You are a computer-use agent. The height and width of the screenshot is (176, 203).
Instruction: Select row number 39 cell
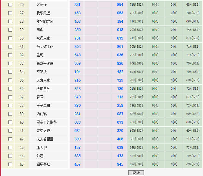click(22, 114)
